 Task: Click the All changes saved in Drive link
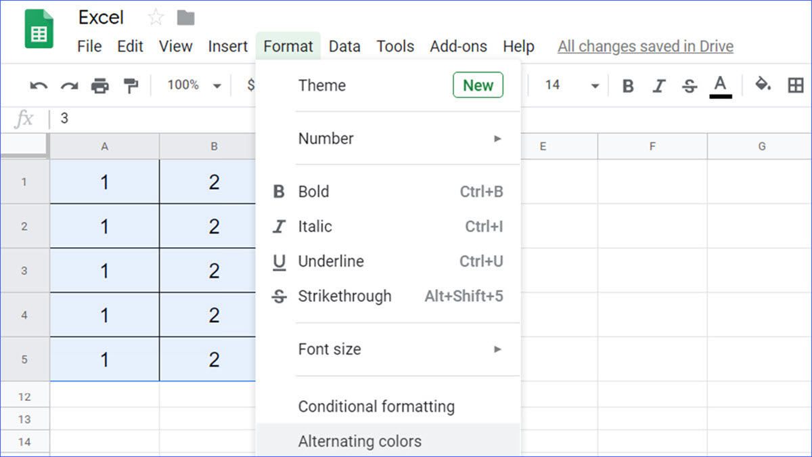coord(644,46)
